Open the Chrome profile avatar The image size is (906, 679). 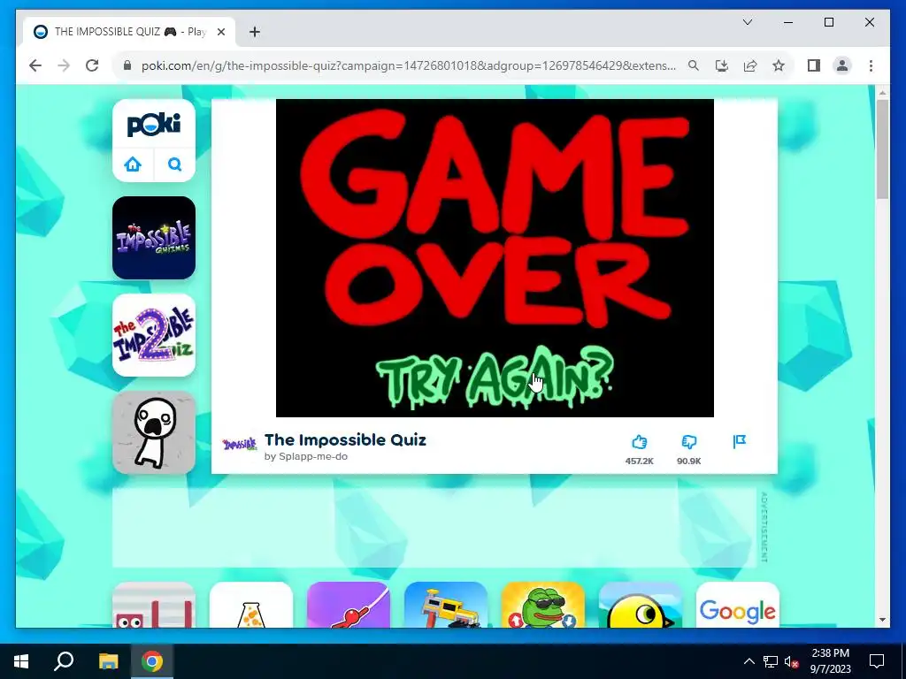tap(842, 65)
